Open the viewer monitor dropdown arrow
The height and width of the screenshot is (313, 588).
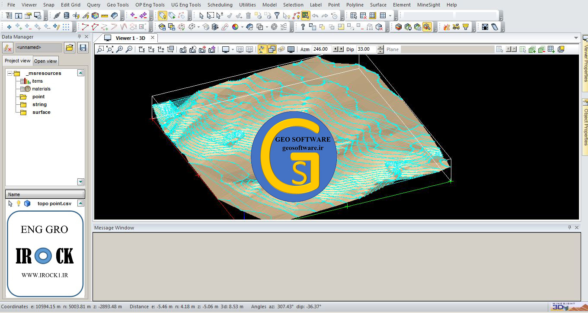pyautogui.click(x=233, y=49)
